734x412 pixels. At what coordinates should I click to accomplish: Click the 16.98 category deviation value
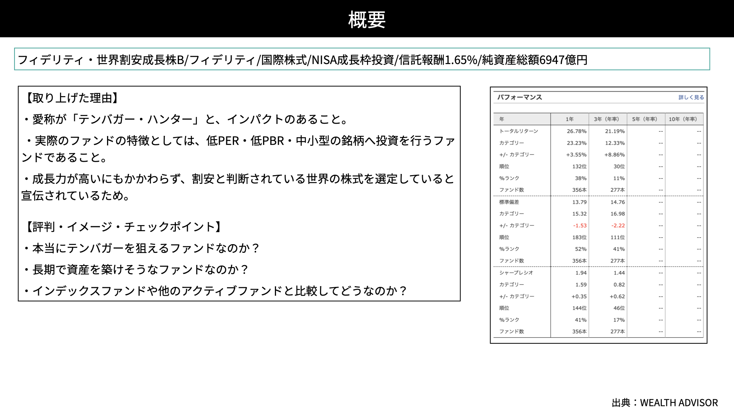click(618, 214)
